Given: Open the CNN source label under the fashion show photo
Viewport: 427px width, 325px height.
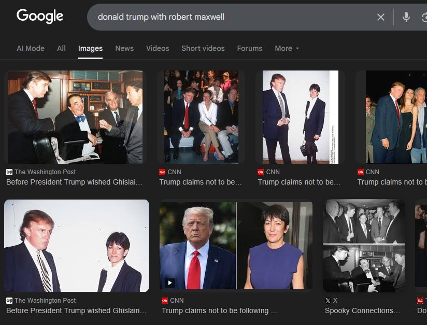Looking at the screenshot, I should (x=174, y=172).
